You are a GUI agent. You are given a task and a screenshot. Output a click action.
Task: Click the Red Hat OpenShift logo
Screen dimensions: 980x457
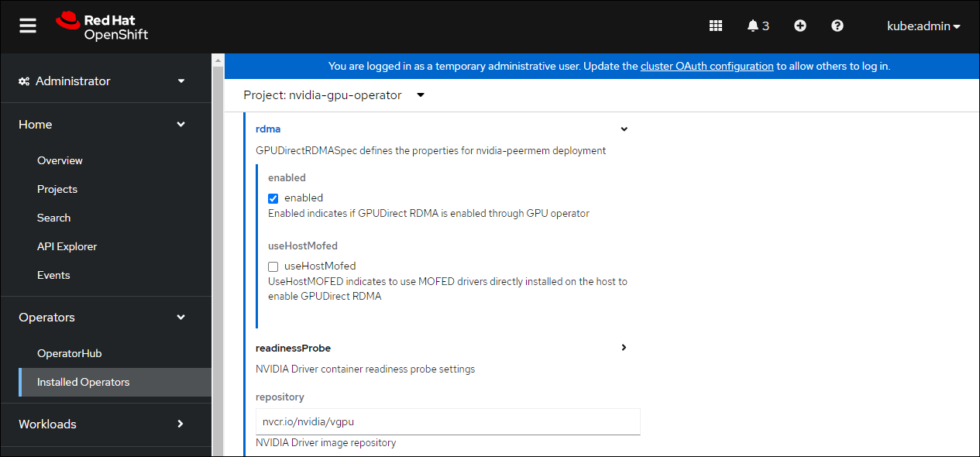102,26
